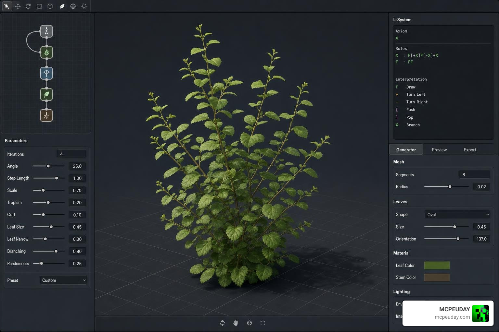This screenshot has width=499, height=332.
Task: Click the Radius value field 0.02
Action: click(481, 187)
